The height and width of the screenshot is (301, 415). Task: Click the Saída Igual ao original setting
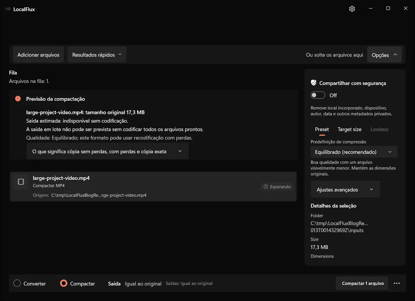(x=135, y=284)
